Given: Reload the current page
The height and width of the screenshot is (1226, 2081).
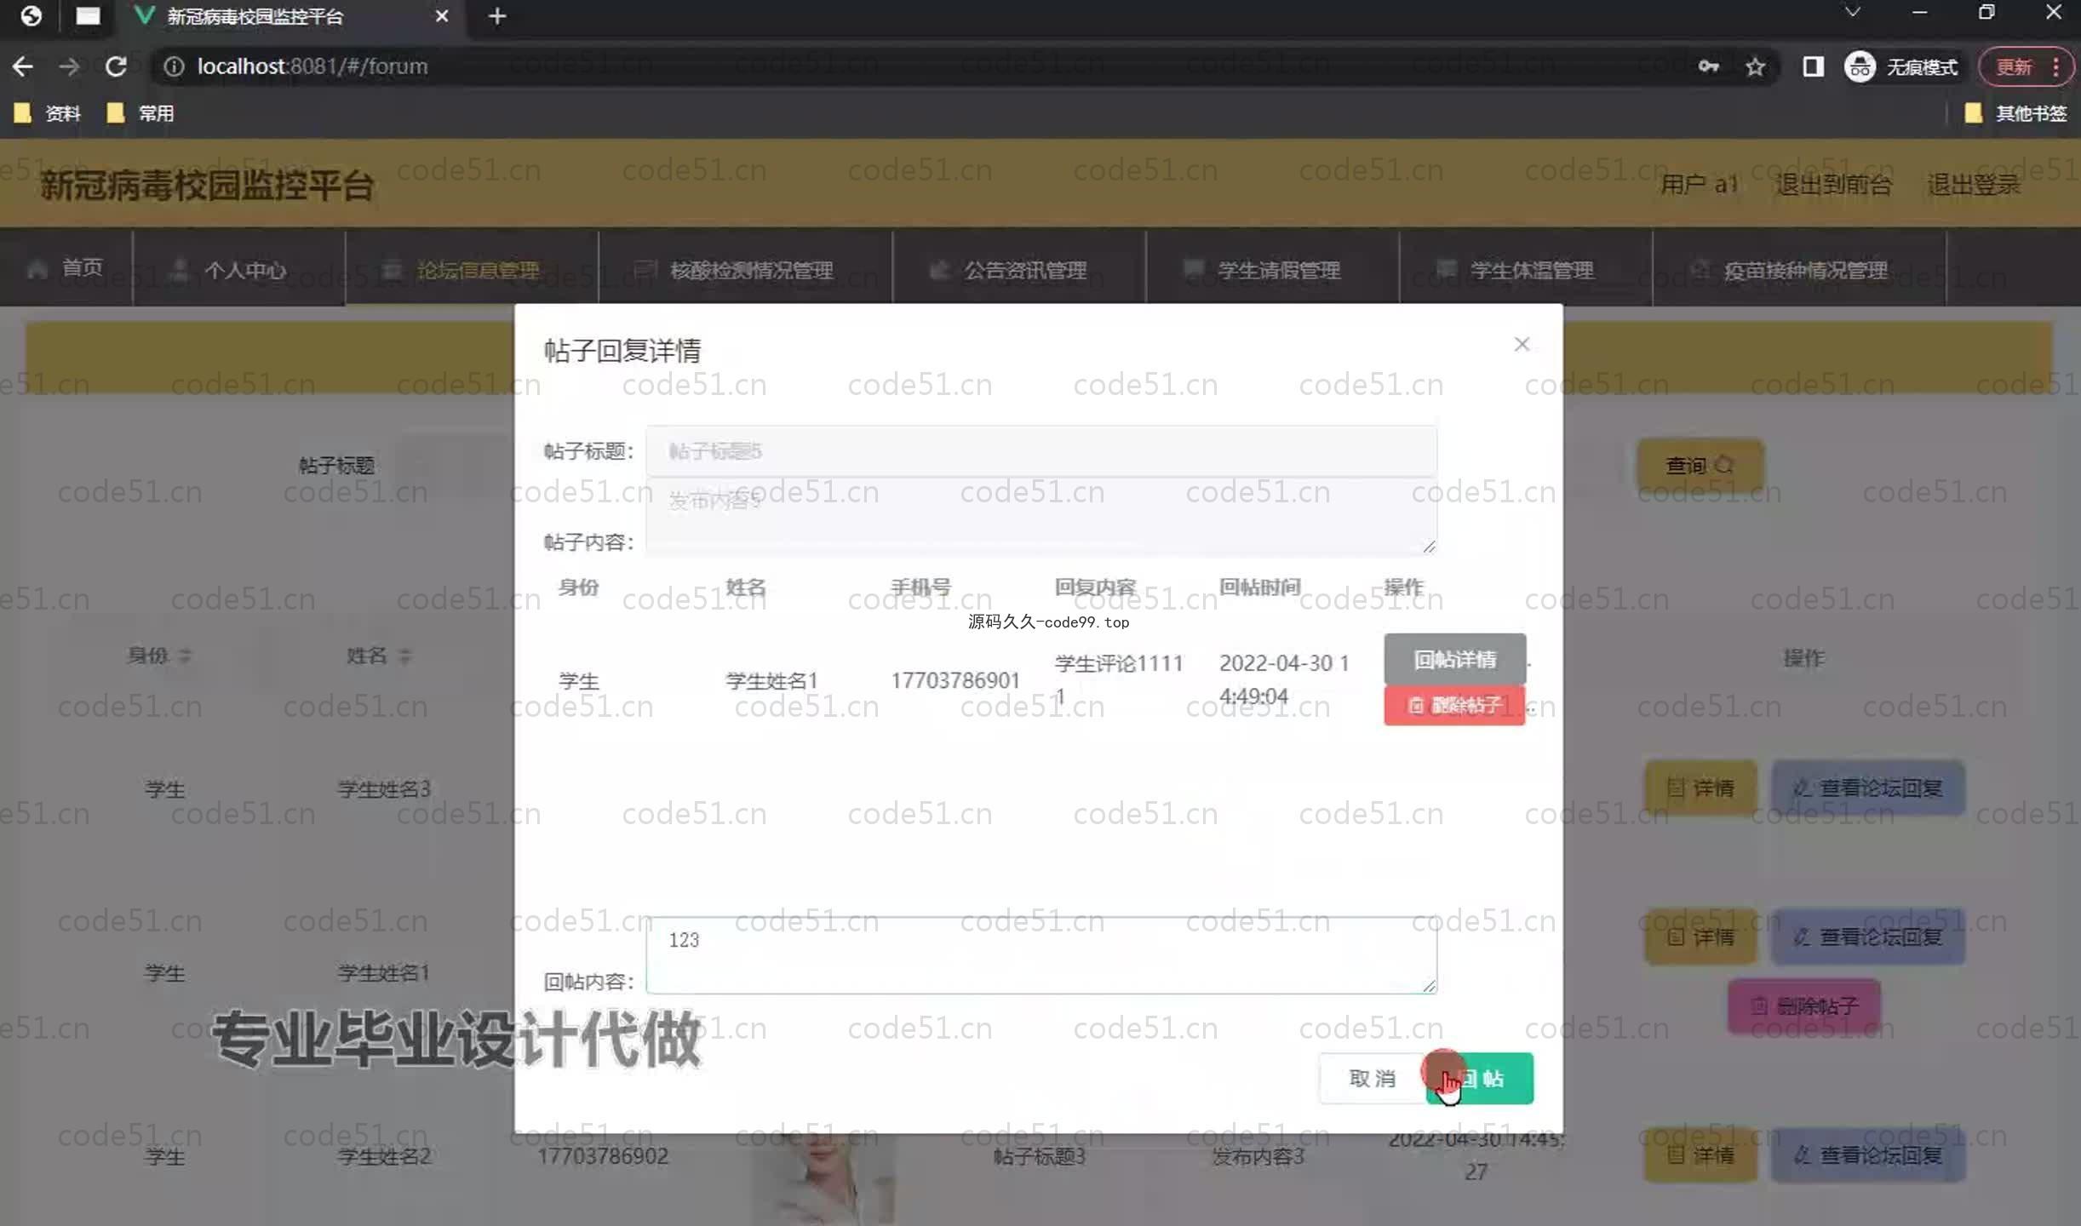Looking at the screenshot, I should click(116, 66).
